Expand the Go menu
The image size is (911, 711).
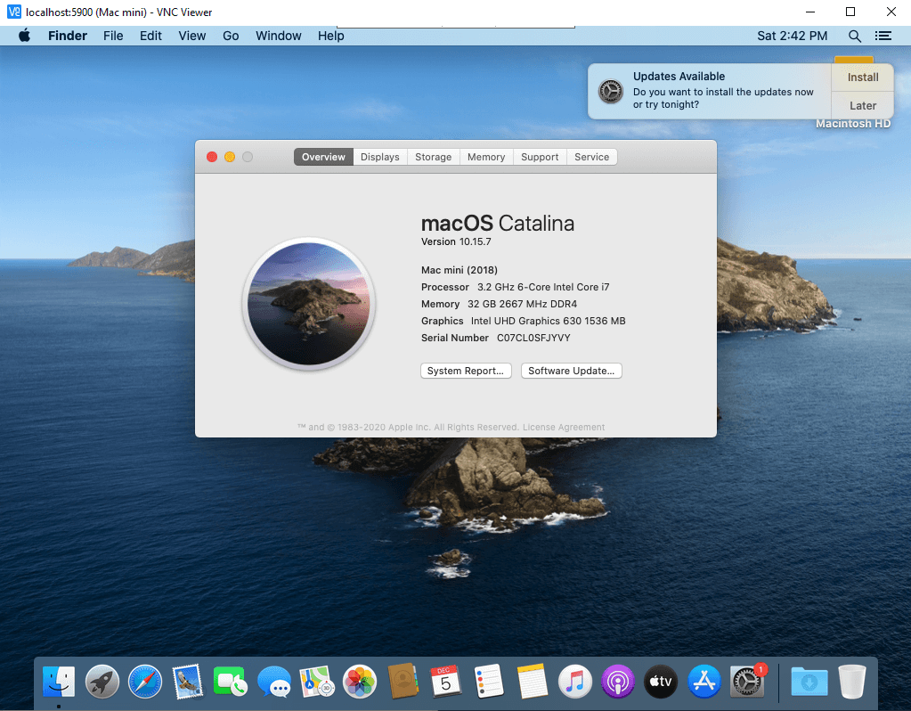pos(231,36)
